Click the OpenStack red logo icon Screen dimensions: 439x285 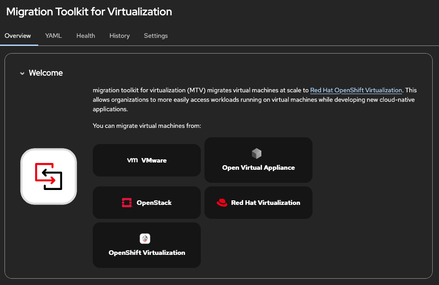click(x=127, y=203)
